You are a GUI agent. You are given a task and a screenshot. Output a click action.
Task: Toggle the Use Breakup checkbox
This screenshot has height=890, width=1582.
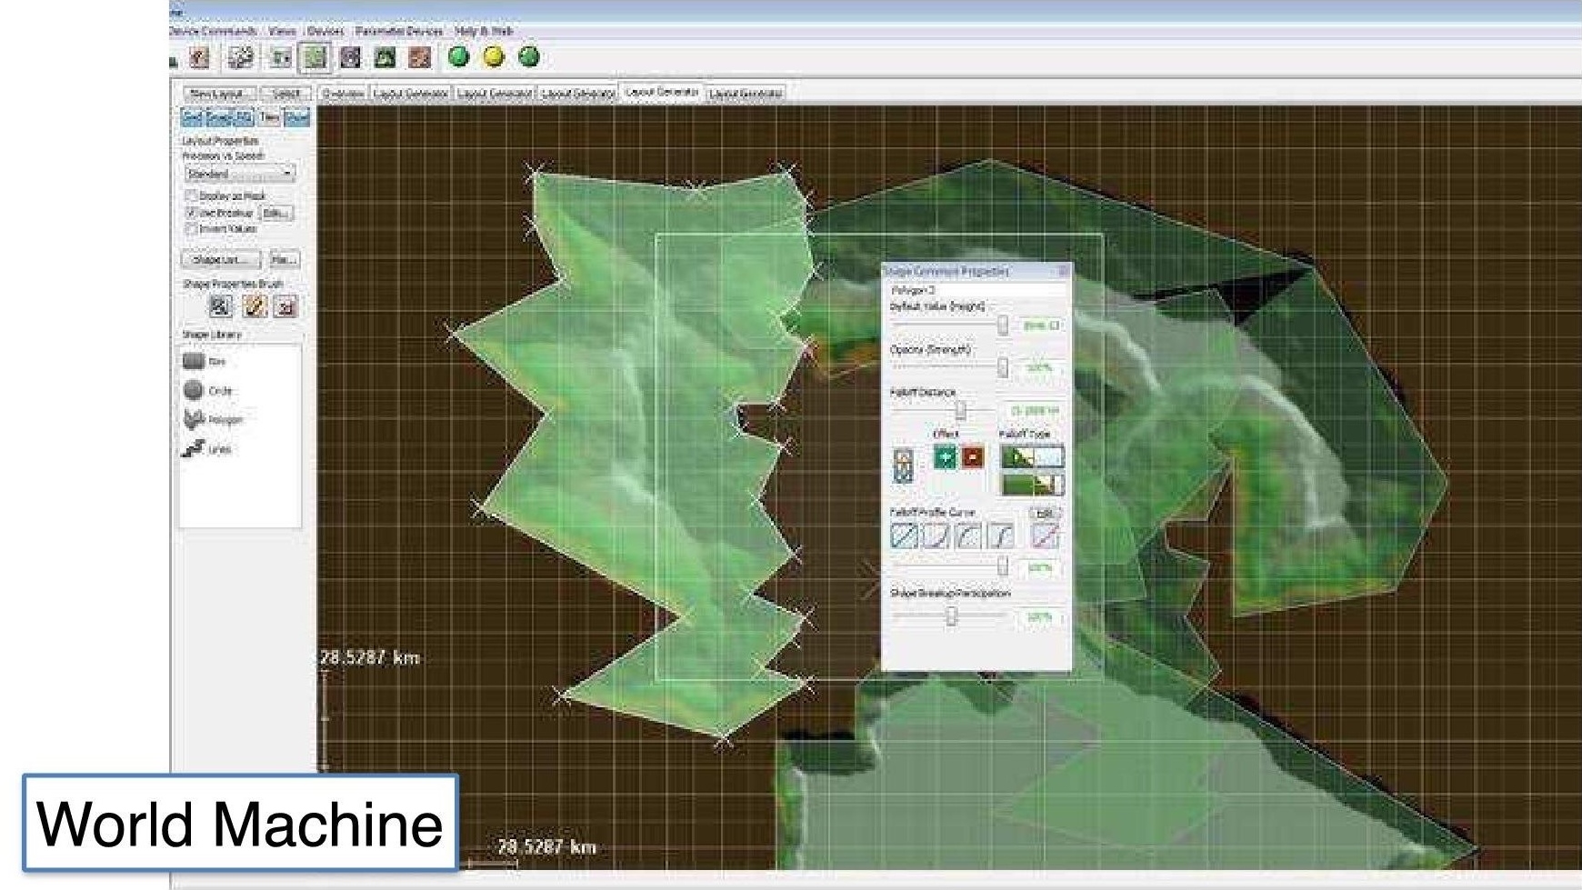(191, 212)
